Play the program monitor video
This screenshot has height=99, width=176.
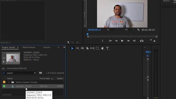(x=122, y=41)
